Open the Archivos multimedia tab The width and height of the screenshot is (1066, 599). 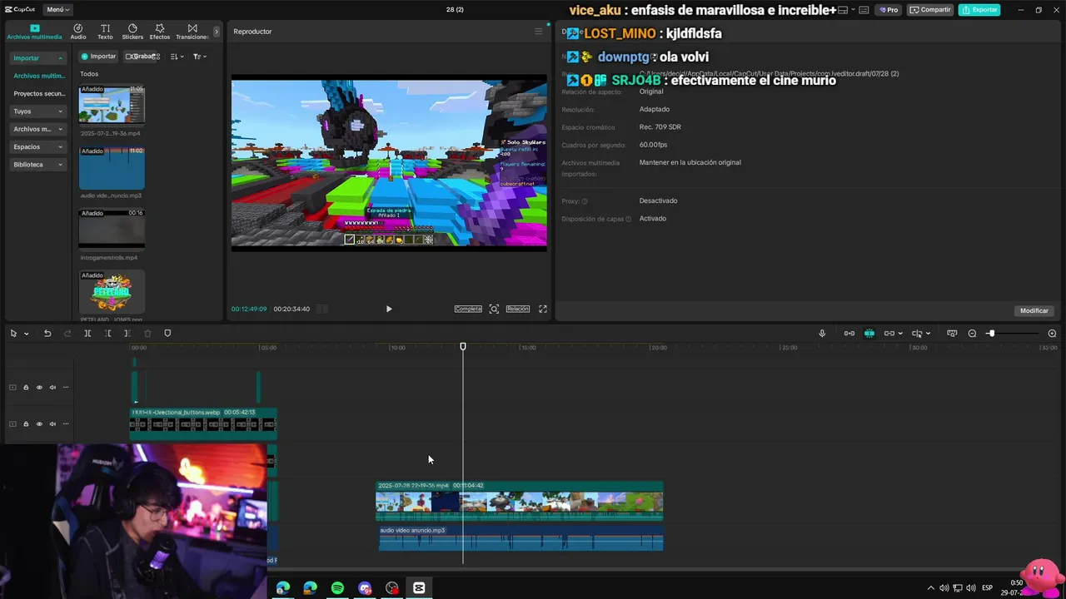click(x=34, y=32)
